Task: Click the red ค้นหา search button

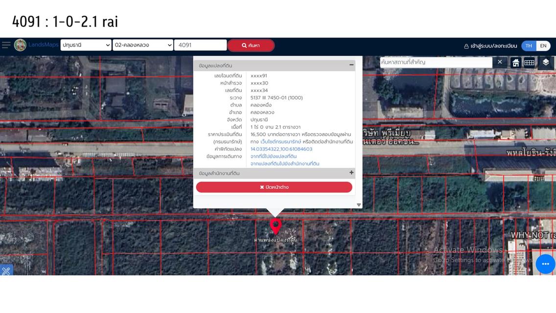Action: click(x=251, y=45)
